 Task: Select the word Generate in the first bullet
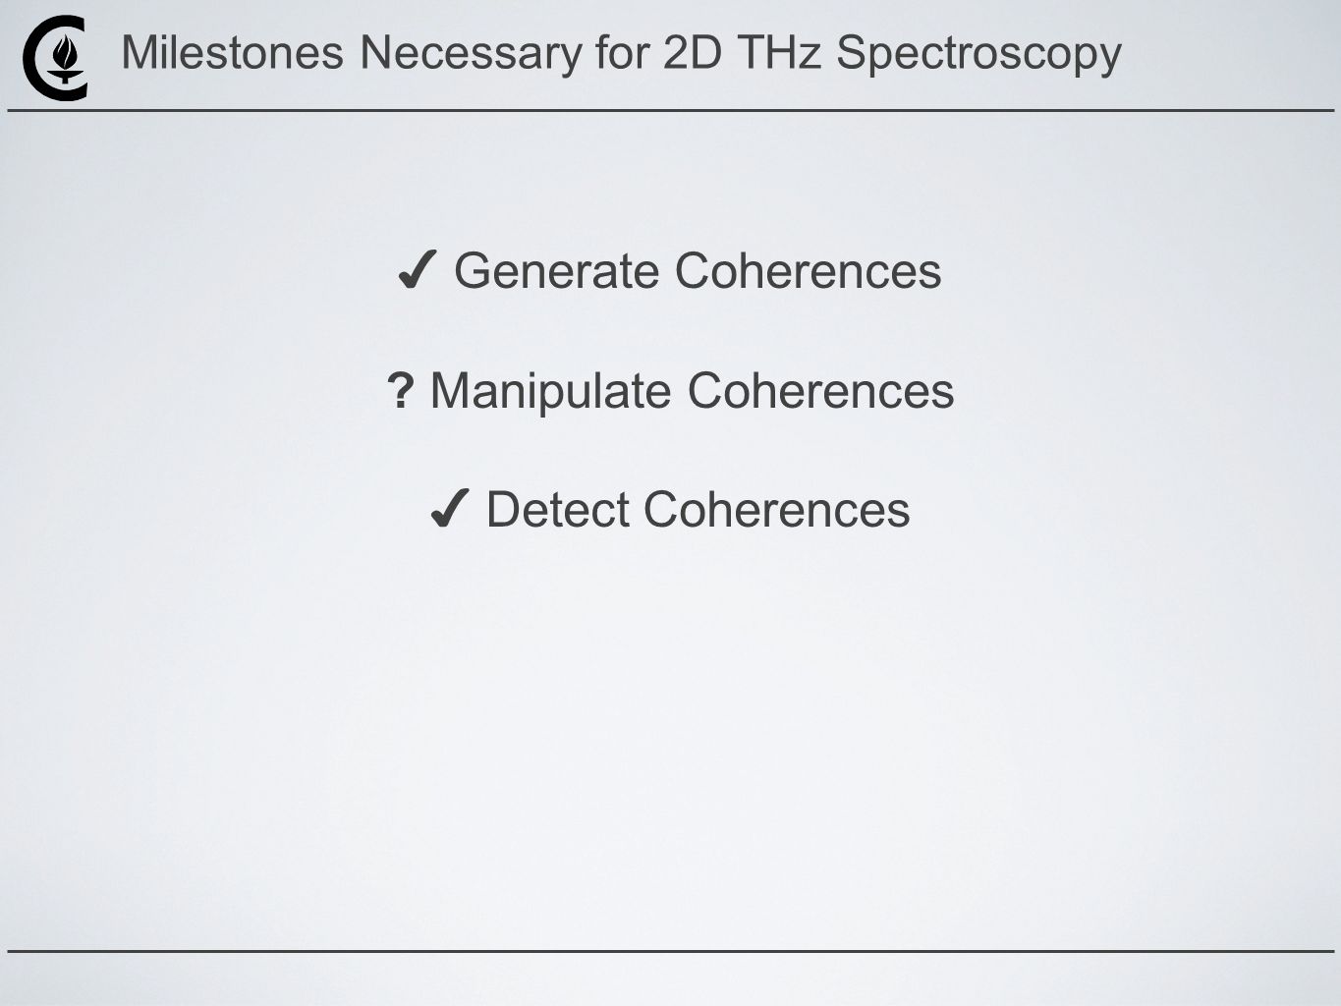pyautogui.click(x=558, y=271)
